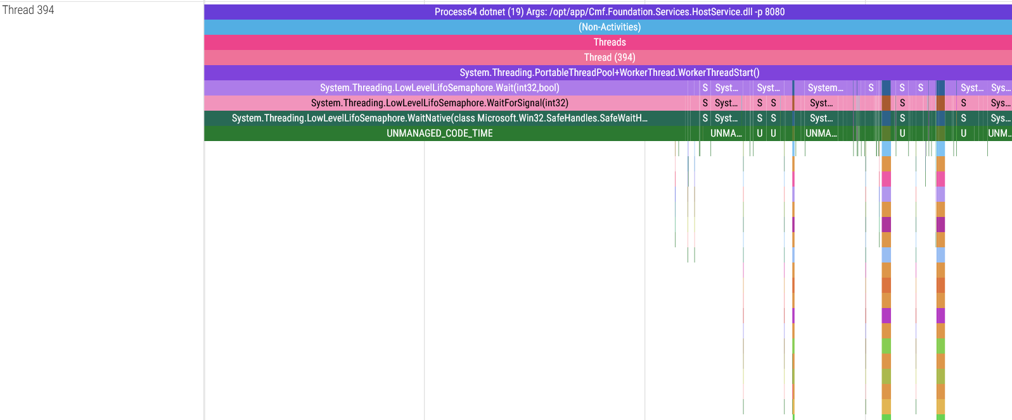Select the pink Threads frame
The image size is (1012, 420).
tap(608, 42)
